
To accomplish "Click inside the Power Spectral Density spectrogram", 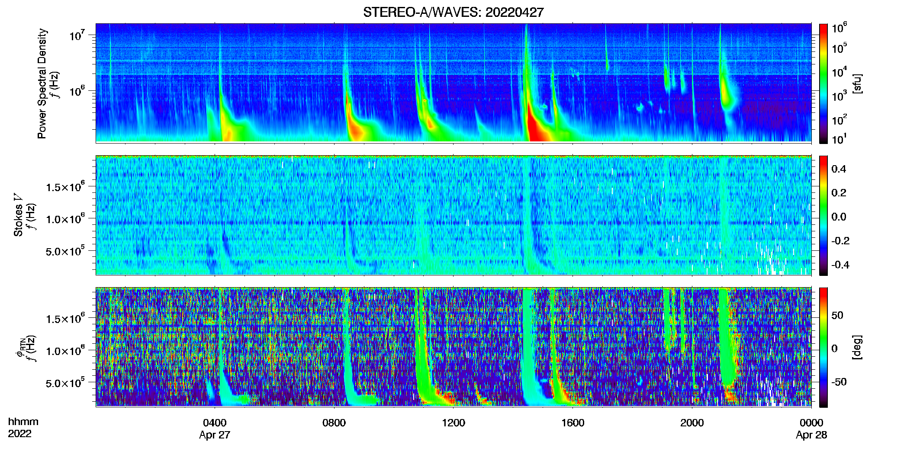I will tap(453, 83).
